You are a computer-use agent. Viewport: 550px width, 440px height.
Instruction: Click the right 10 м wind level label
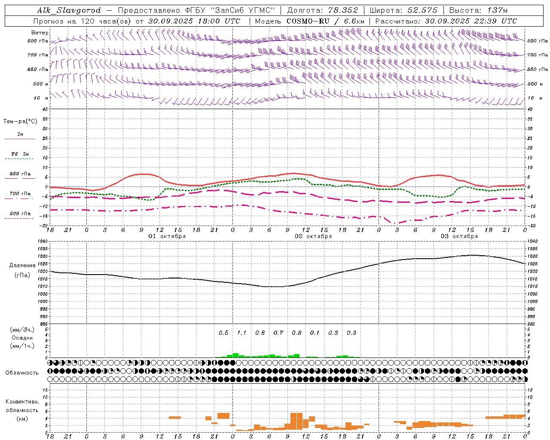pos(535,98)
